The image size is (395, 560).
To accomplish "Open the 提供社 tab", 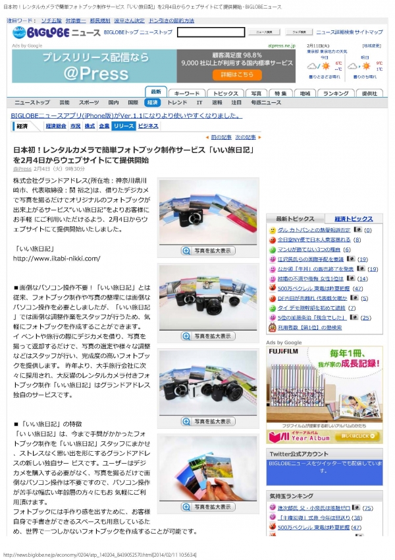I will 369,93.
